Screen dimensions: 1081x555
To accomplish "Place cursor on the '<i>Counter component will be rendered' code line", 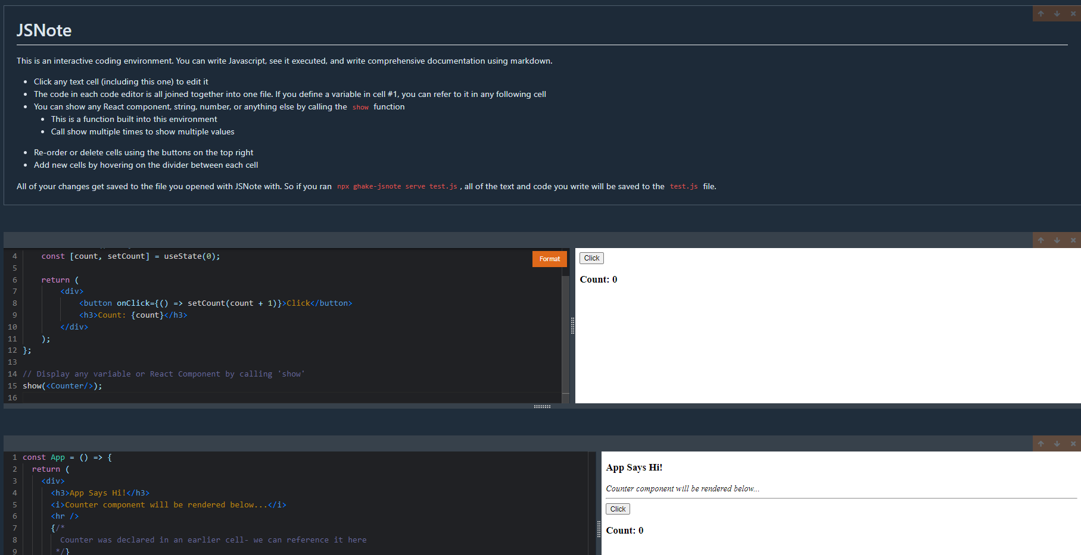I will pos(169,505).
